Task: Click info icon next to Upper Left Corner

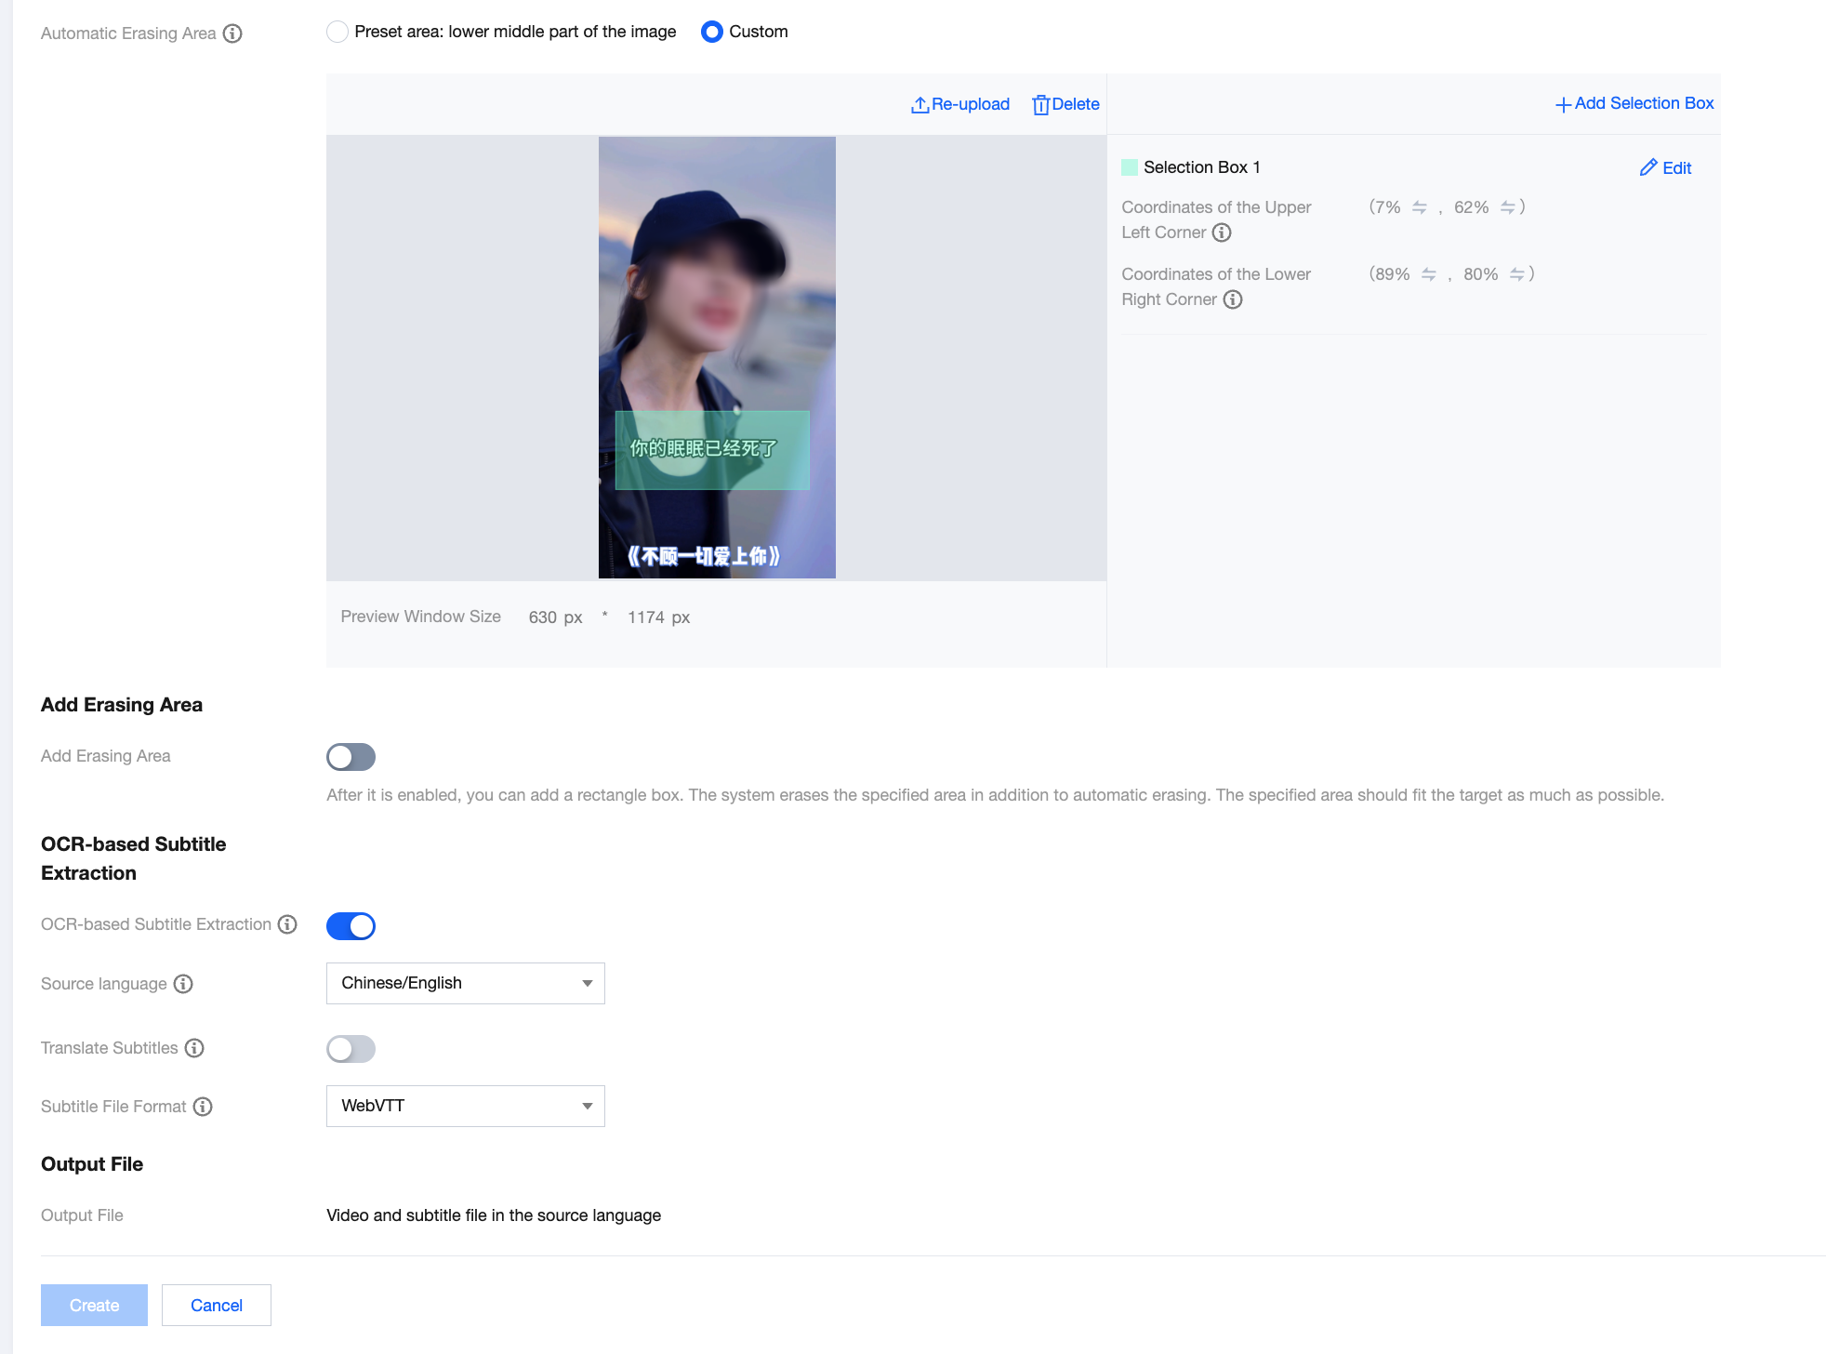Action: [x=1222, y=232]
